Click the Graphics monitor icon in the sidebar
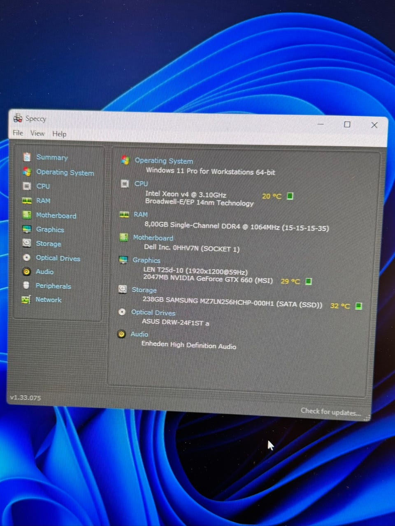The image size is (395, 526). pos(27,229)
